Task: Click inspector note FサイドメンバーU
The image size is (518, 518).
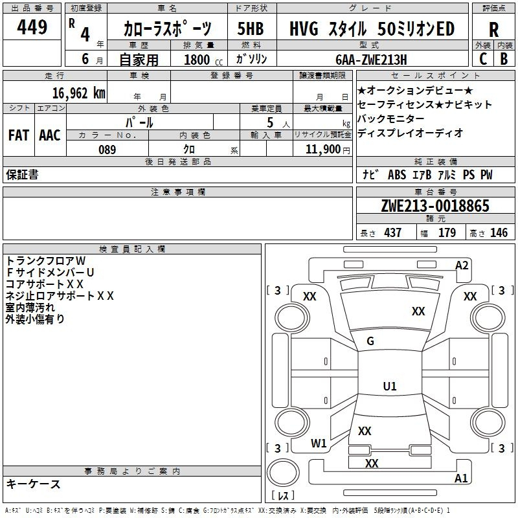Action: [x=50, y=272]
